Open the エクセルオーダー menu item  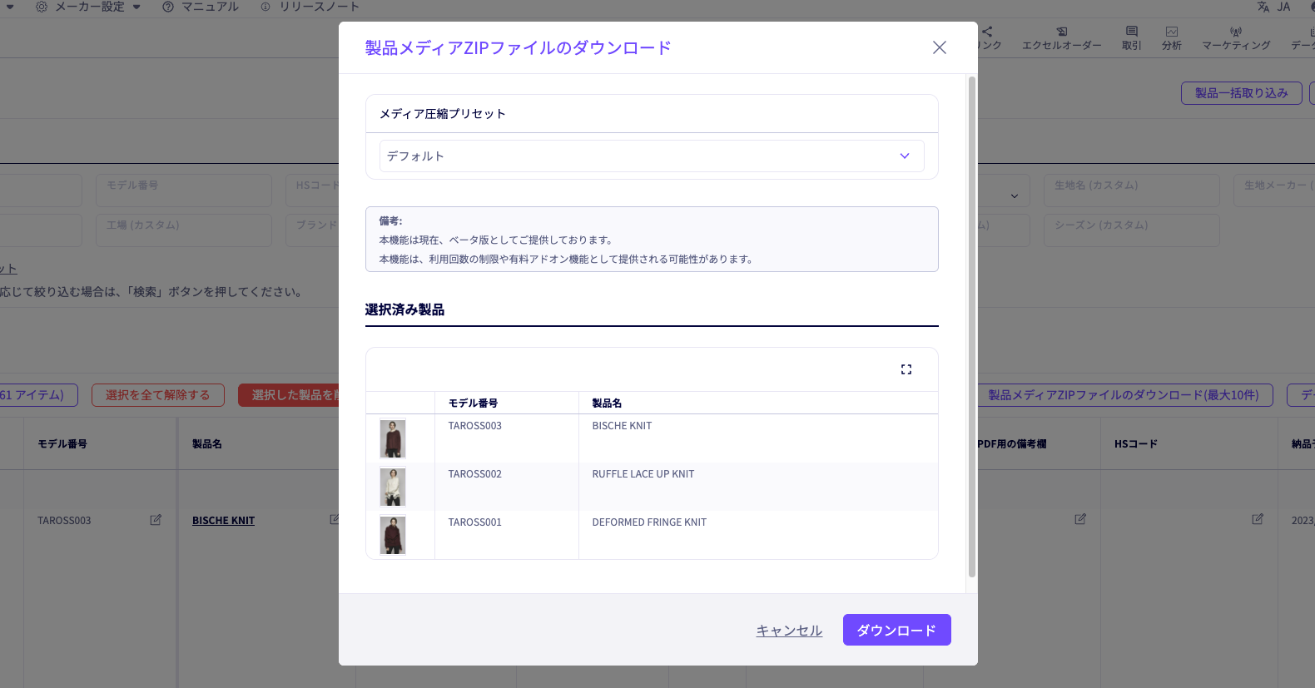1061,38
